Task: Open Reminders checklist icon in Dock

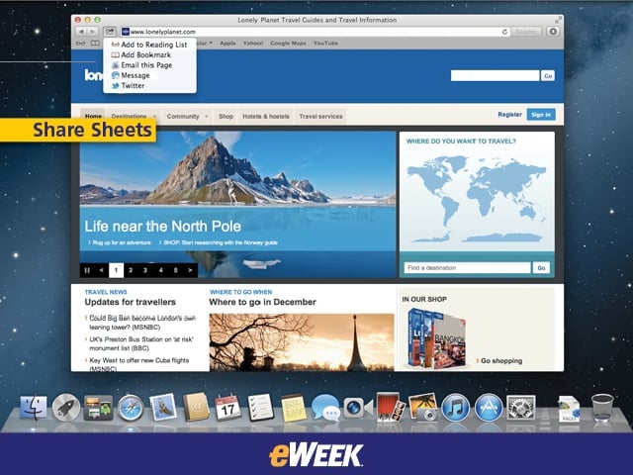Action: coord(260,407)
